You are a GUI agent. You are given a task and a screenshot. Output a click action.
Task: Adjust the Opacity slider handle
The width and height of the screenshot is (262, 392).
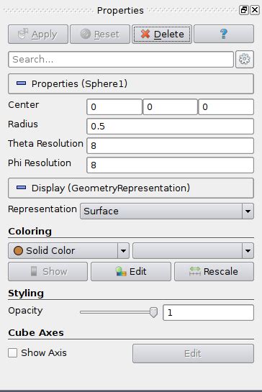[x=153, y=312]
